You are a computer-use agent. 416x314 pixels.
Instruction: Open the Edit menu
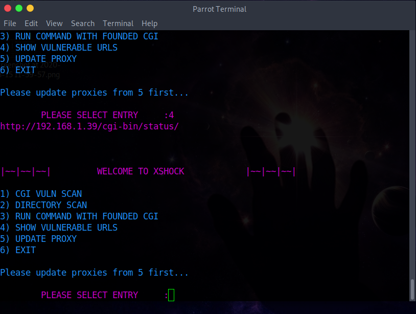(31, 24)
